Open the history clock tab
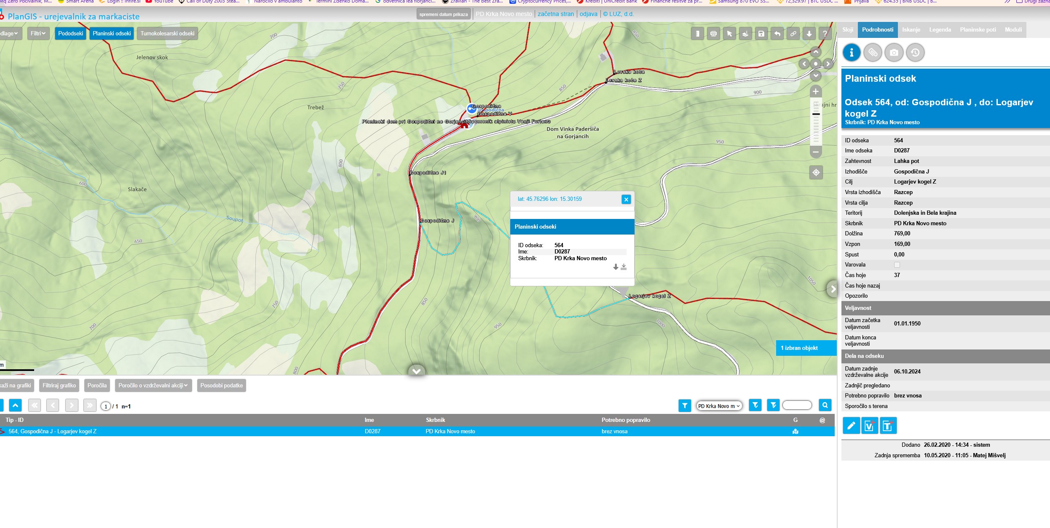Screen dimensions: 1050x528 pos(915,53)
